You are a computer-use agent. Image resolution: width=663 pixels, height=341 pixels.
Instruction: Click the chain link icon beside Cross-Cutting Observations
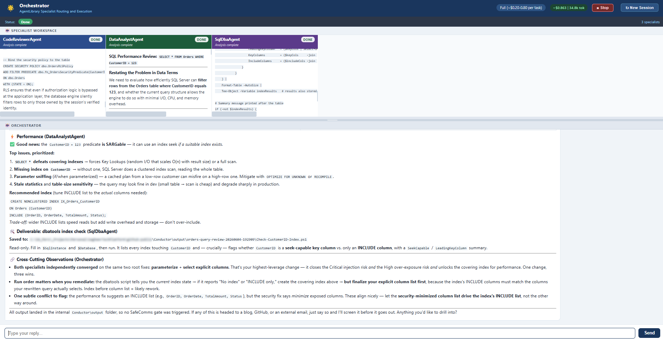point(12,260)
